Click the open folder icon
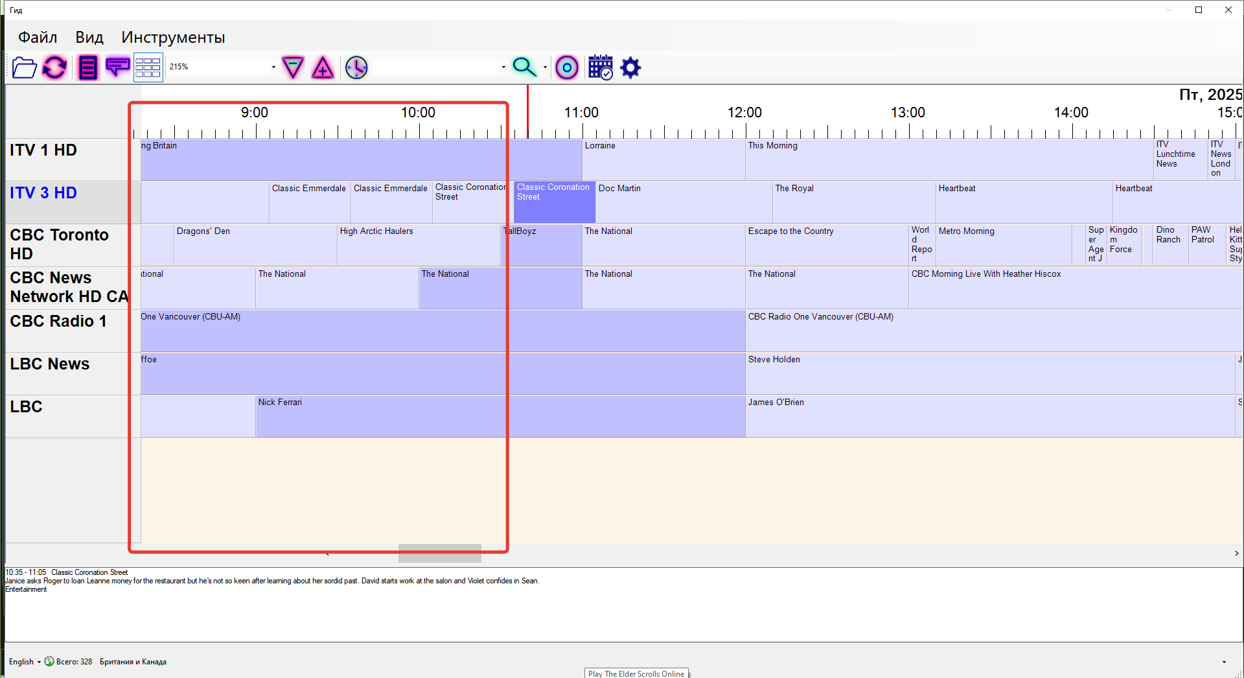Viewport: 1244px width, 678px height. pos(24,67)
